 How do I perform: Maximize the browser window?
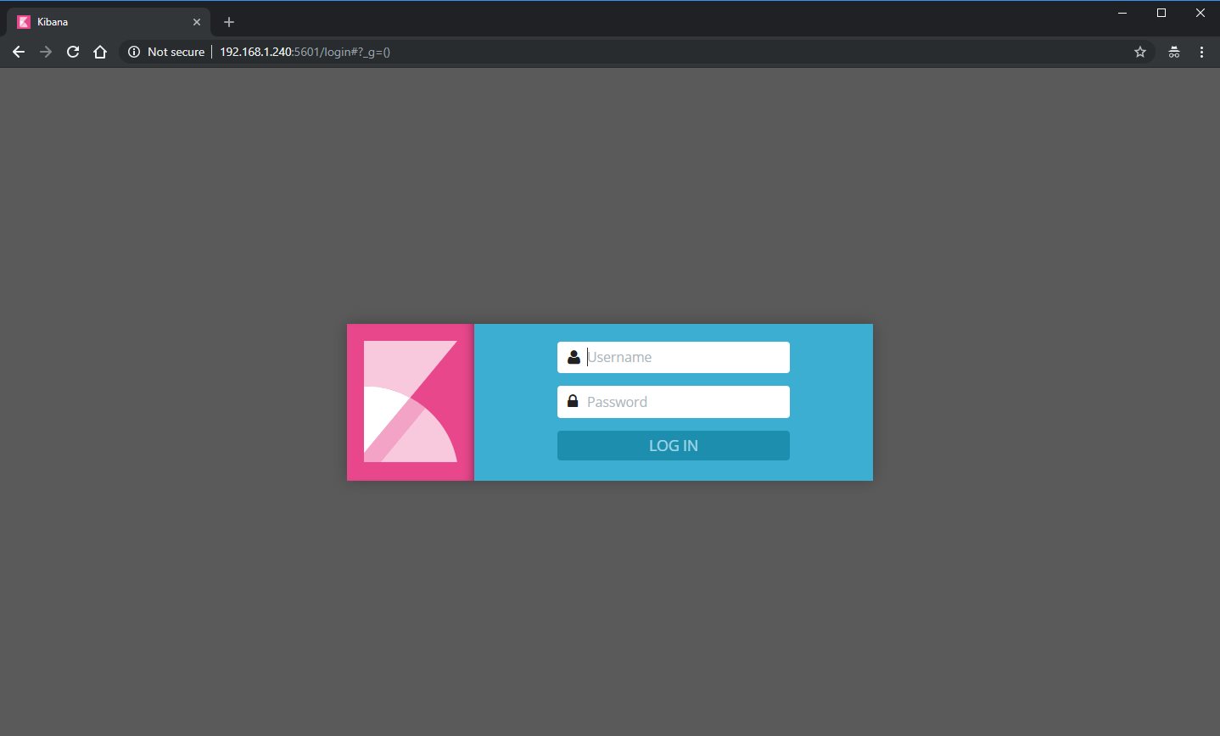coord(1161,13)
